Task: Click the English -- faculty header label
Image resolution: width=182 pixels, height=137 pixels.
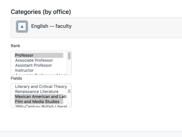Action: click(51, 26)
